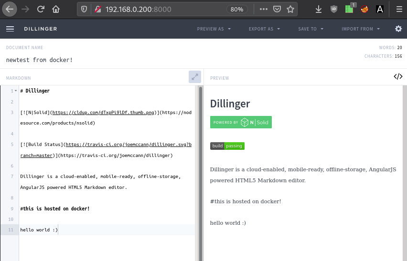Click '# Dillinger' heading on editor line 1
Image resolution: width=407 pixels, height=261 pixels.
35,91
